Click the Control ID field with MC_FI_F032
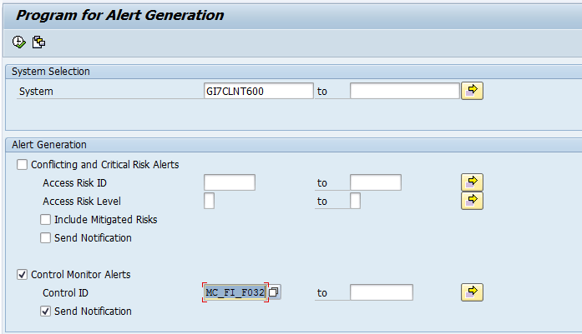582x334 pixels. click(x=234, y=292)
